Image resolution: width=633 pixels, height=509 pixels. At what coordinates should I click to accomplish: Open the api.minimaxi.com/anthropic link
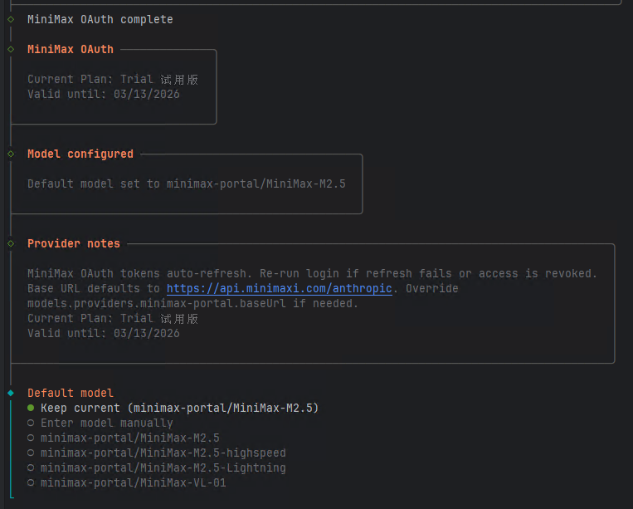coord(279,288)
